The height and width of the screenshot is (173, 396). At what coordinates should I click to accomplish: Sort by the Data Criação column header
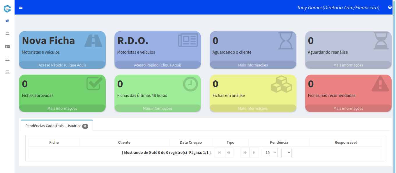[x=191, y=142]
